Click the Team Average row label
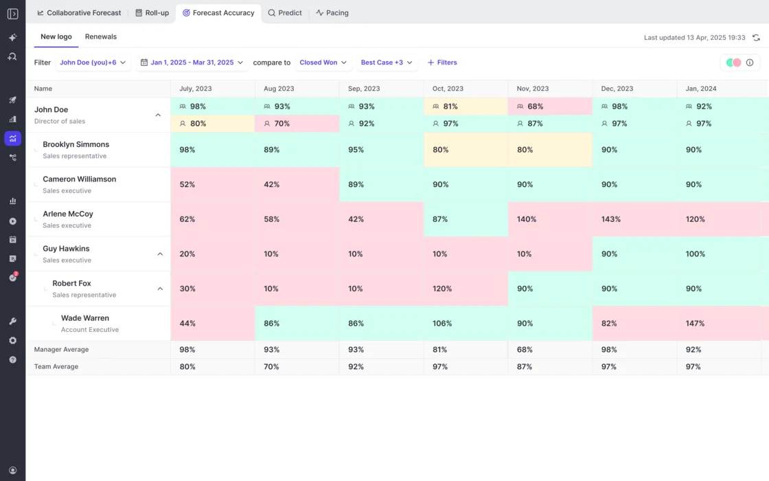Screen dimensions: 769x481 tap(56, 367)
